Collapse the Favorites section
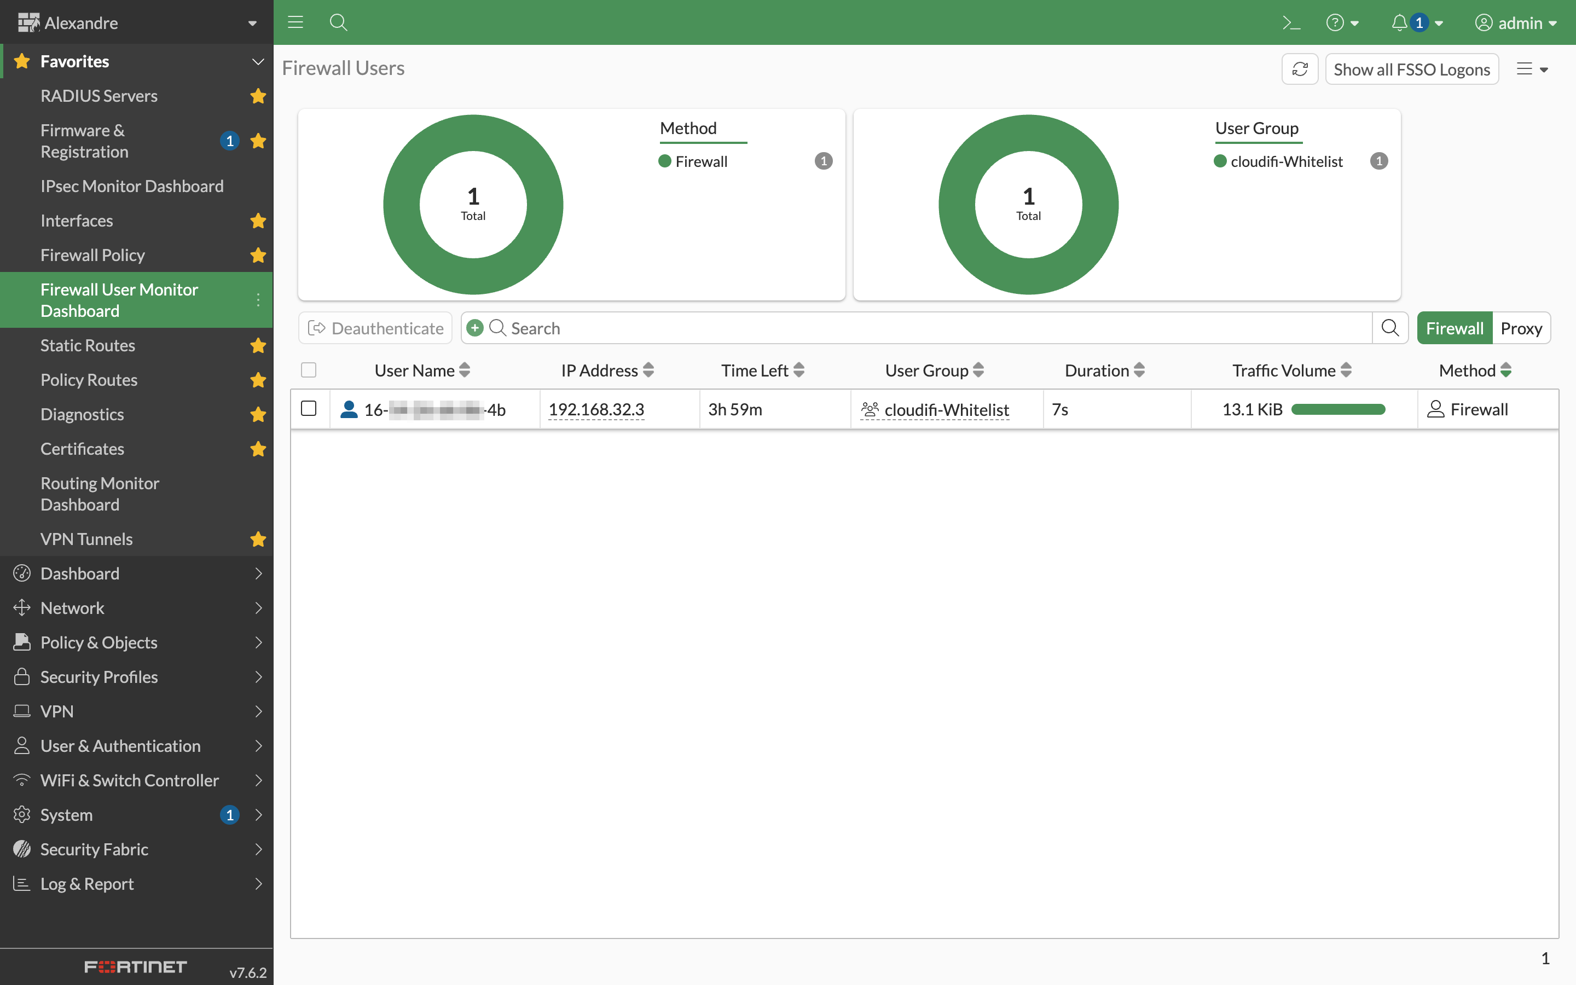The height and width of the screenshot is (985, 1576). coord(258,61)
